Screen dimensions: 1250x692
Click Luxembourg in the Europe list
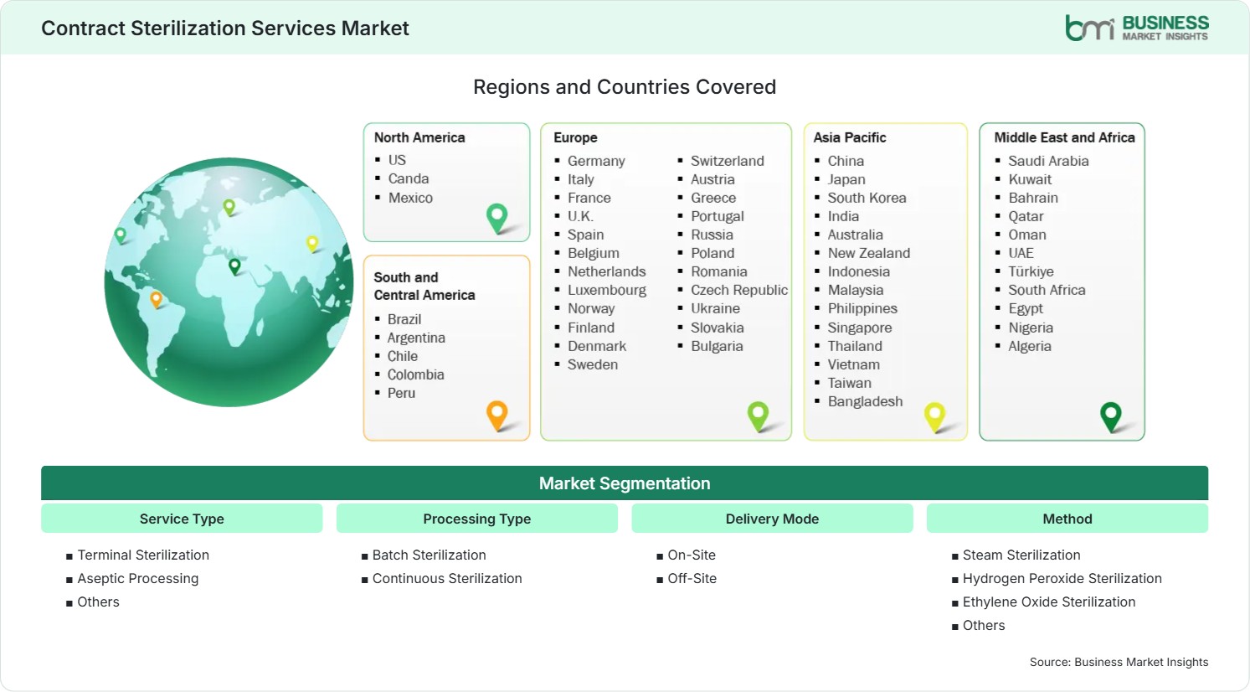(607, 290)
